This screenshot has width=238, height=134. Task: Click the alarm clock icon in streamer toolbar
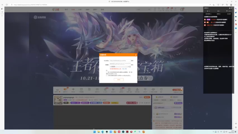(81, 89)
